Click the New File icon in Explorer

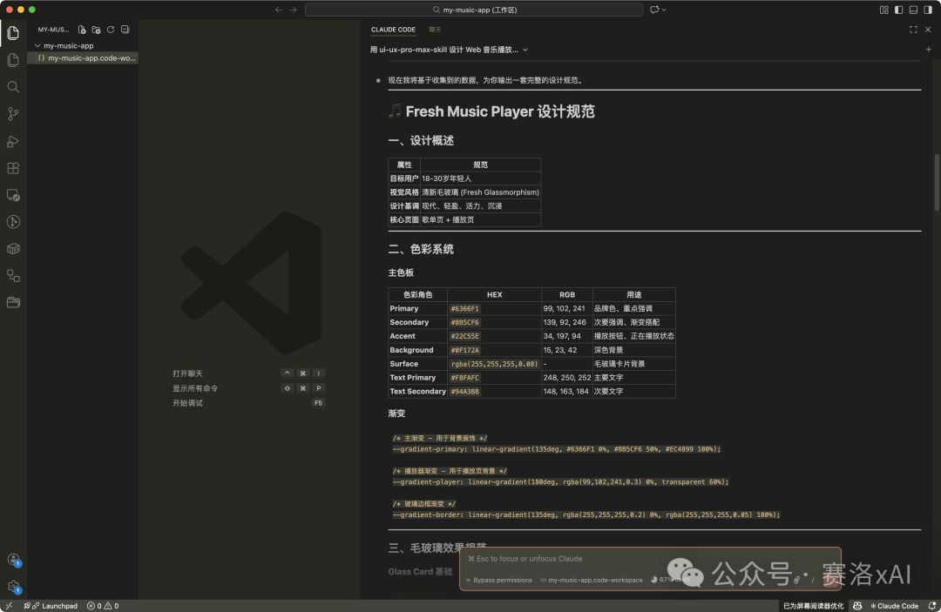(x=82, y=30)
